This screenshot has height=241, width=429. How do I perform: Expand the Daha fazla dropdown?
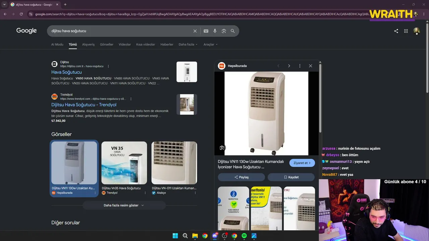(188, 45)
